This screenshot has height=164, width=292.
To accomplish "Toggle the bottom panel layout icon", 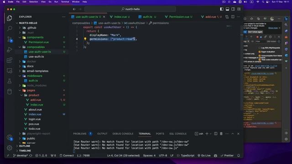I will [x=227, y=9].
